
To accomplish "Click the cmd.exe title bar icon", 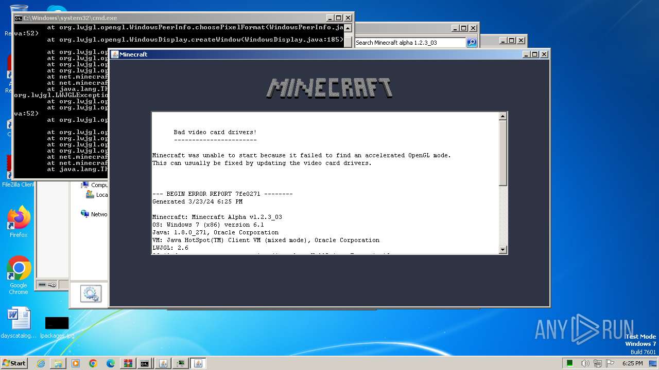I will point(19,18).
